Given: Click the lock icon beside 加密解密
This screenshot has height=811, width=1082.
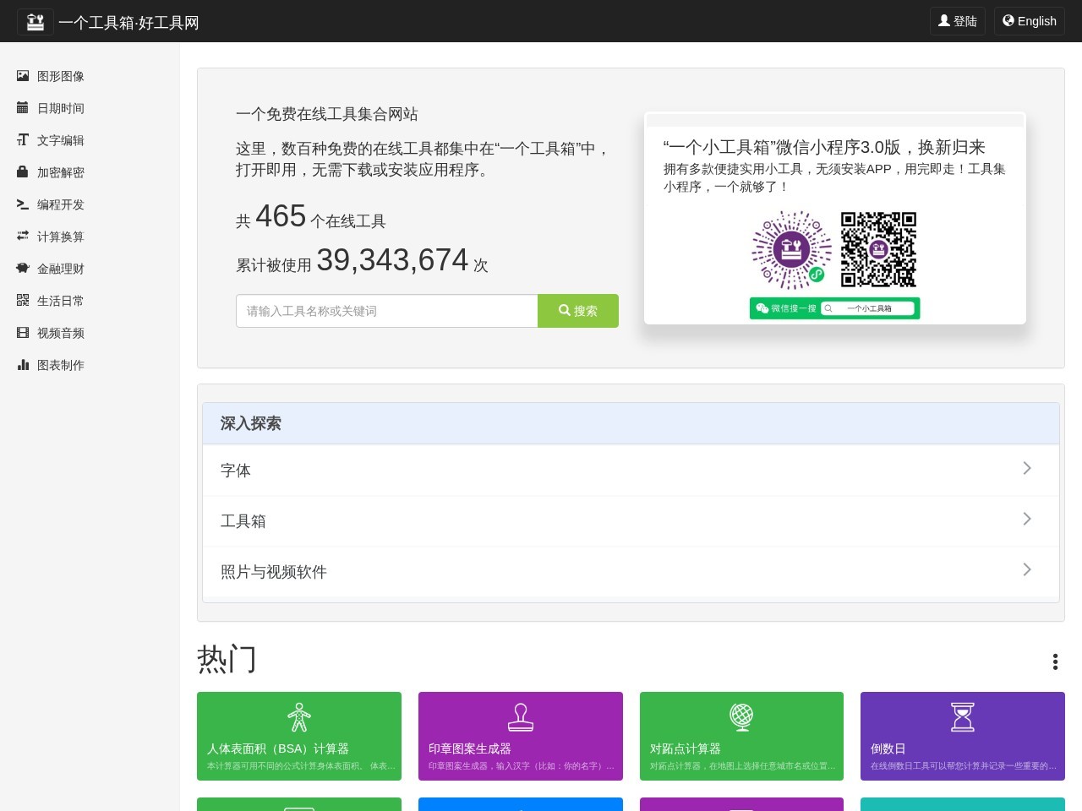Looking at the screenshot, I should [23, 171].
